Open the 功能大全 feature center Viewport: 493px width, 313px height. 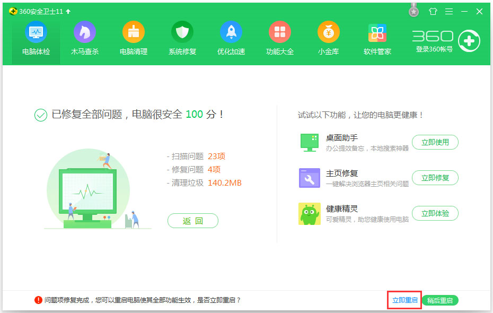[279, 37]
